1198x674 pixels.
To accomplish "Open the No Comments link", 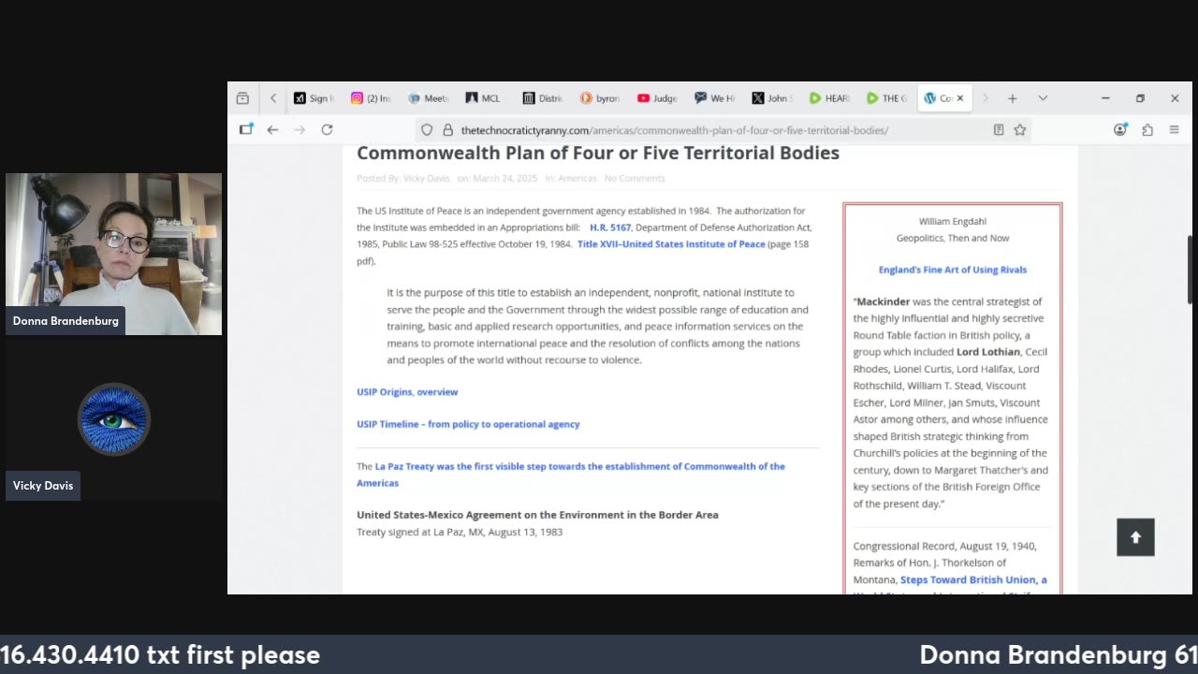I will point(635,179).
